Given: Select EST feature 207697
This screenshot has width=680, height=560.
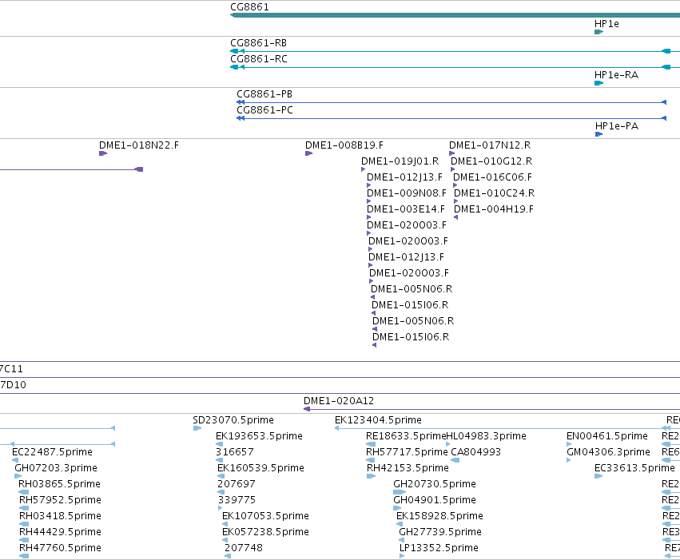Looking at the screenshot, I should 221,492.
